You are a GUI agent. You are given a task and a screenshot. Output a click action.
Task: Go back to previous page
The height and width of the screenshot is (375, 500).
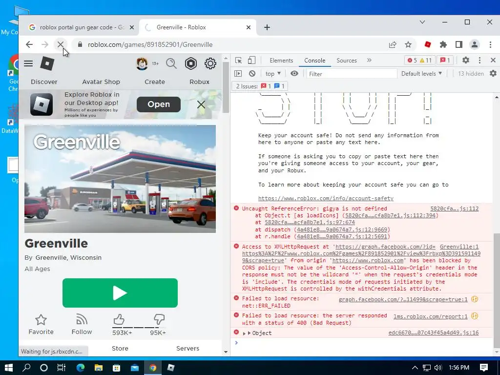pos(29,44)
